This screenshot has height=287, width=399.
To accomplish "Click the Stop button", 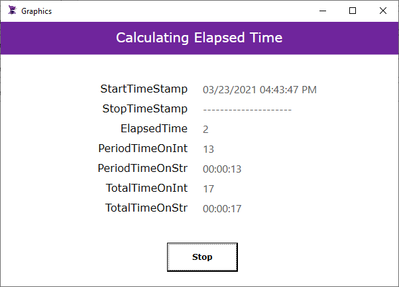I will click(x=202, y=257).
